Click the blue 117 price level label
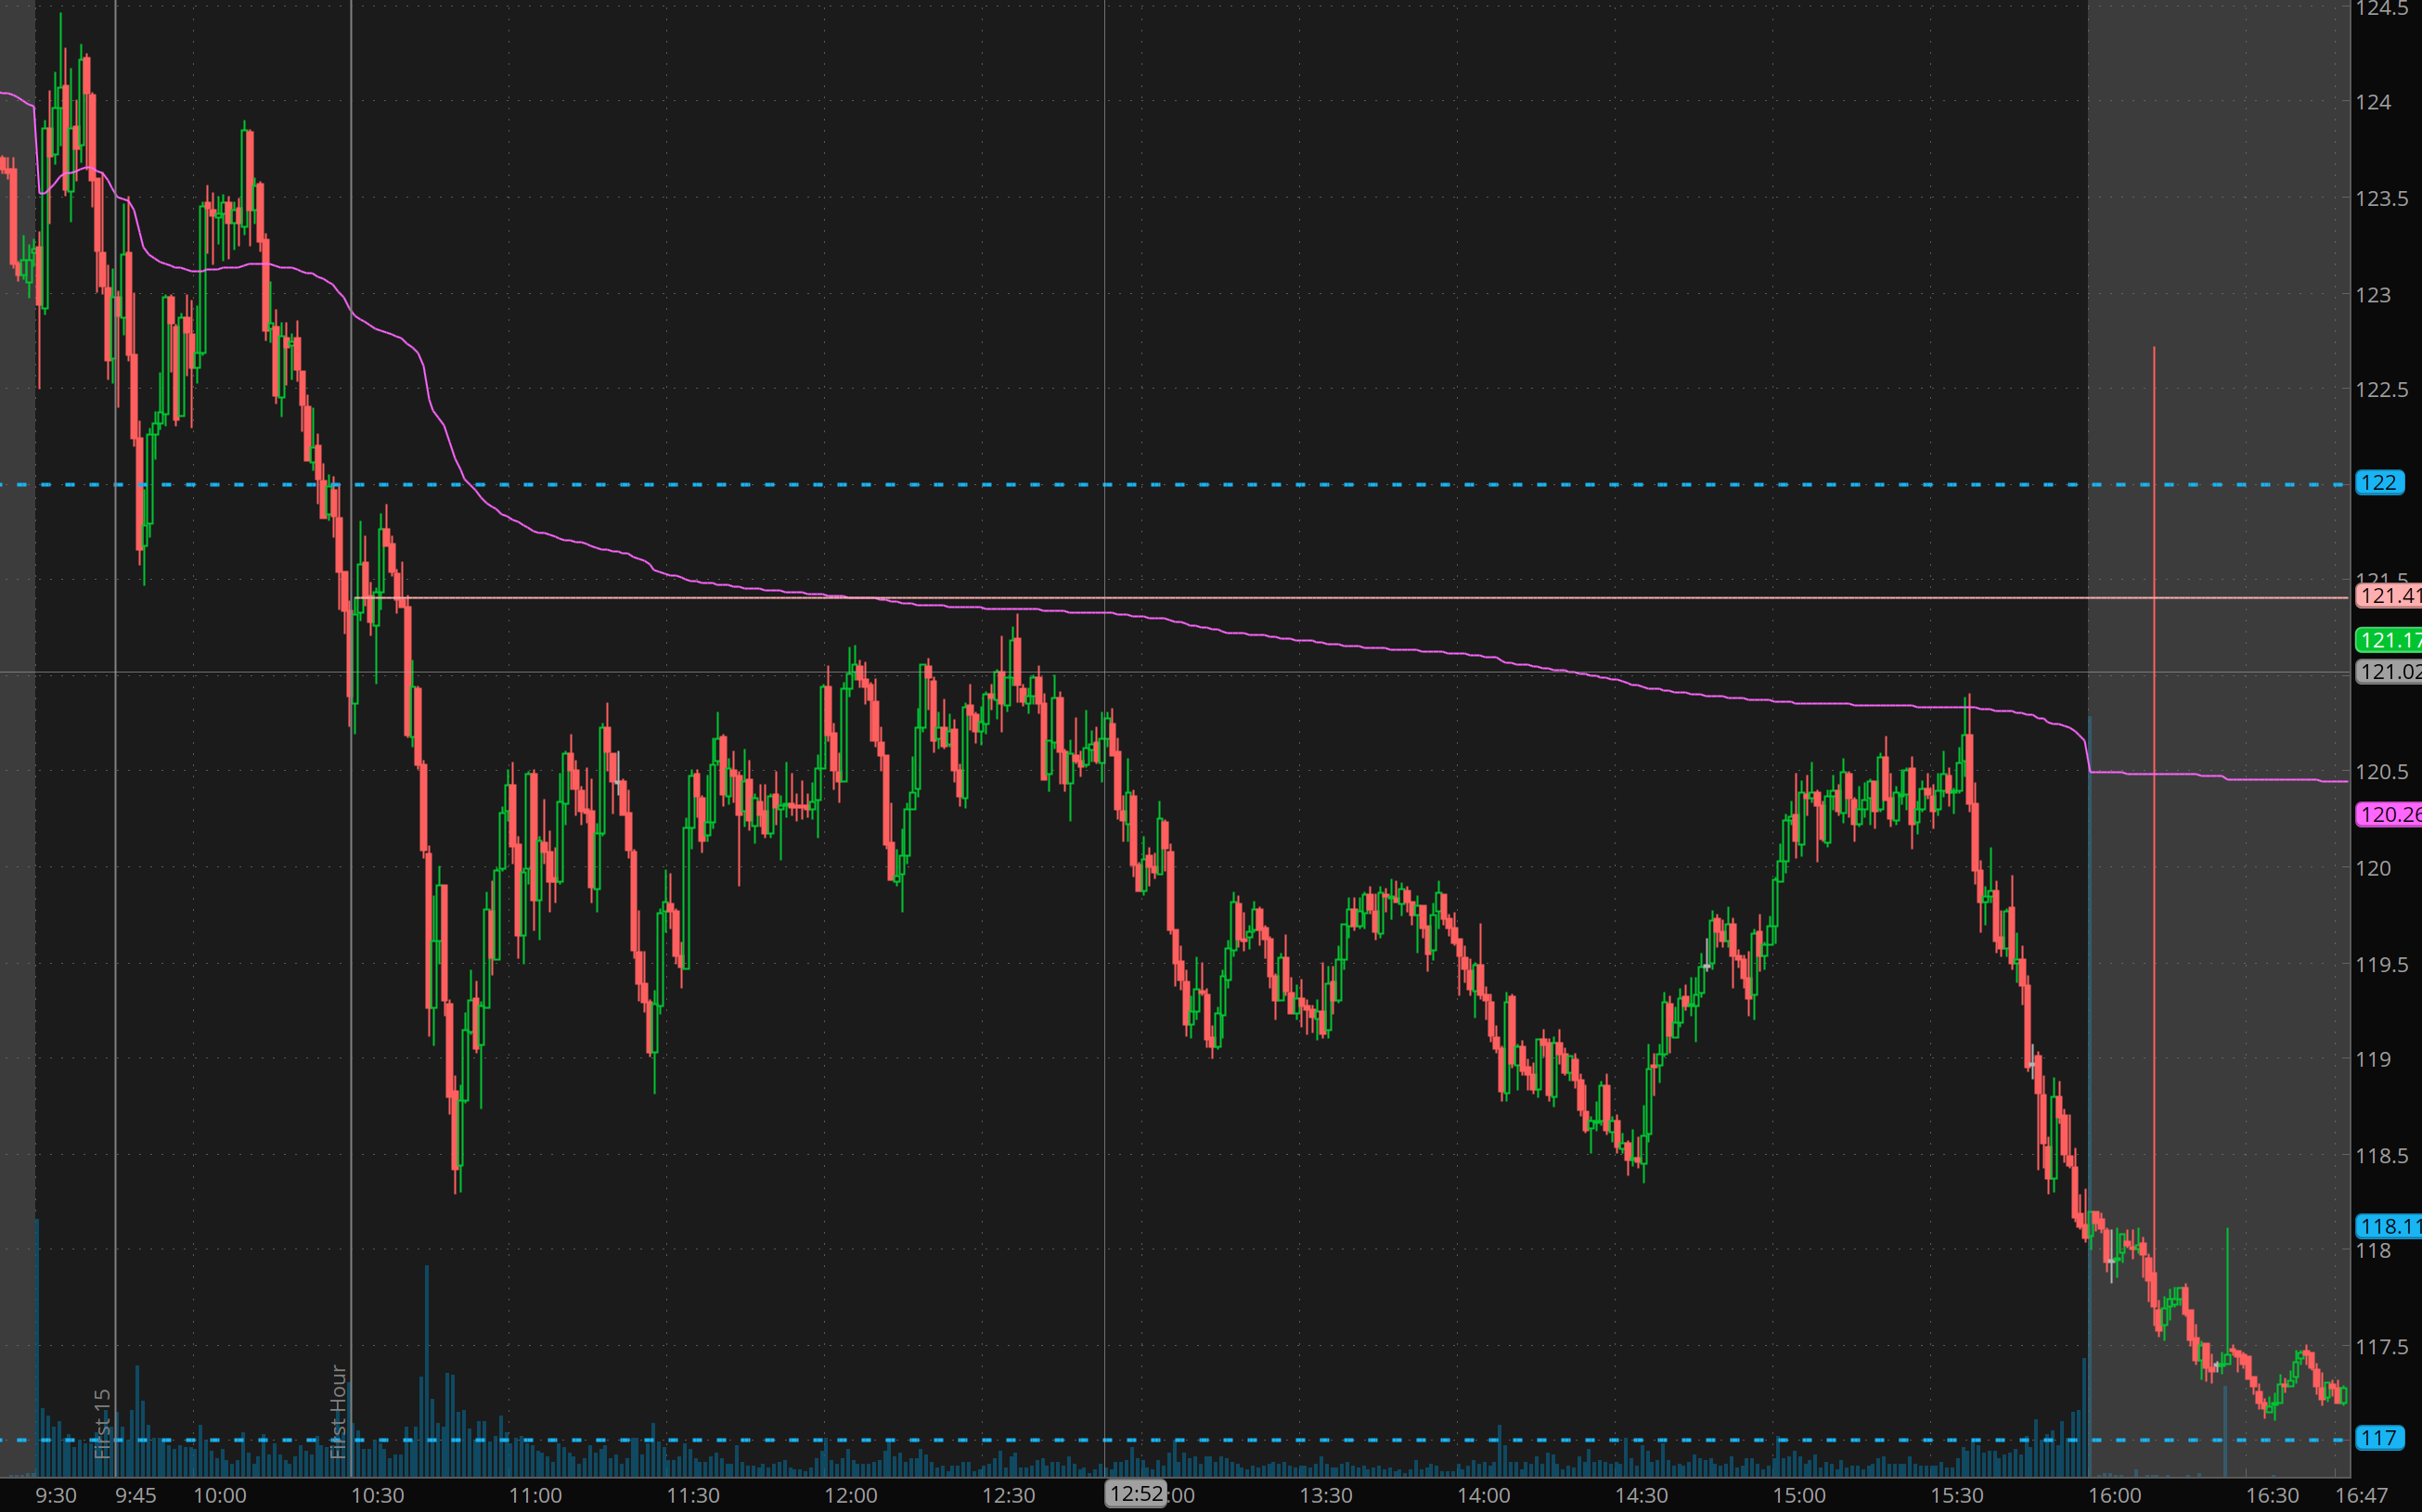 [x=2378, y=1438]
